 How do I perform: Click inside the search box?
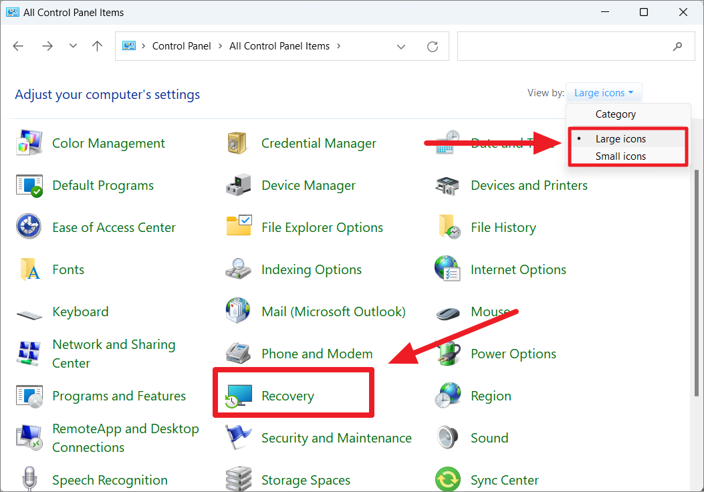tap(576, 45)
